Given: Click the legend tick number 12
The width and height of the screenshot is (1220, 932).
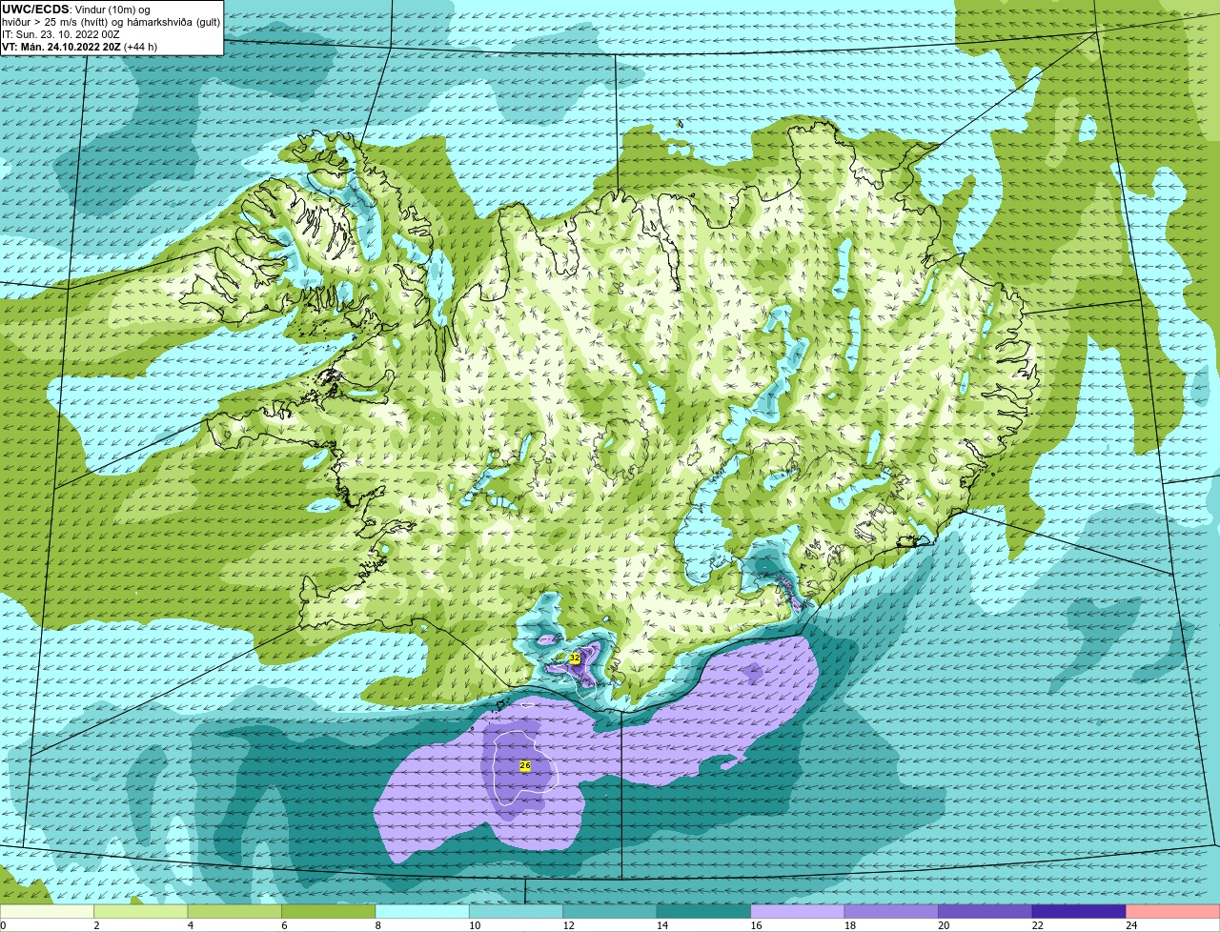Looking at the screenshot, I should (x=568, y=925).
